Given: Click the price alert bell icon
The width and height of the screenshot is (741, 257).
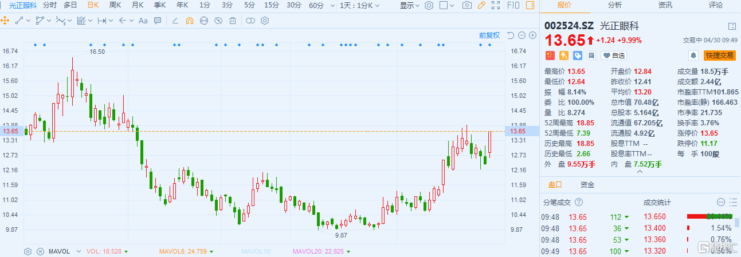Looking at the screenshot, I should click(x=693, y=56).
